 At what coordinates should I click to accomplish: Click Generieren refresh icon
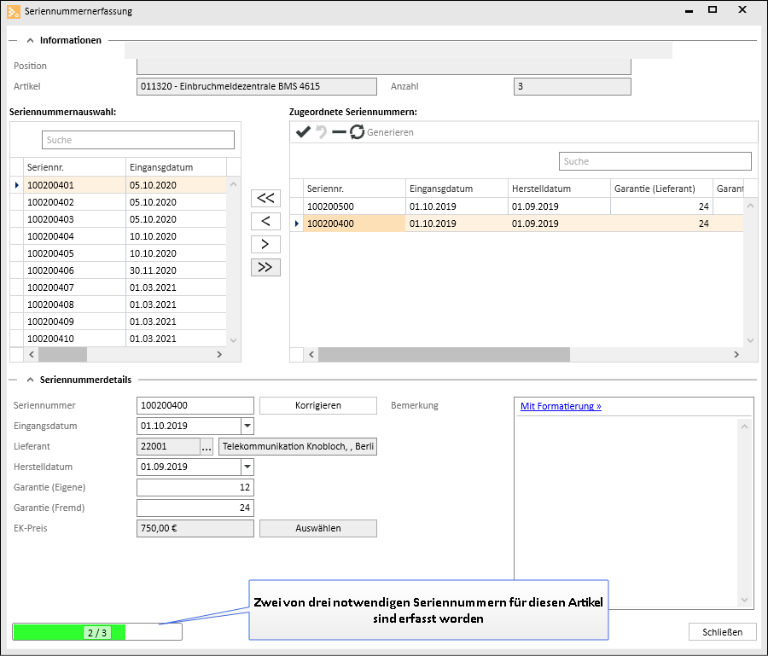click(x=358, y=132)
